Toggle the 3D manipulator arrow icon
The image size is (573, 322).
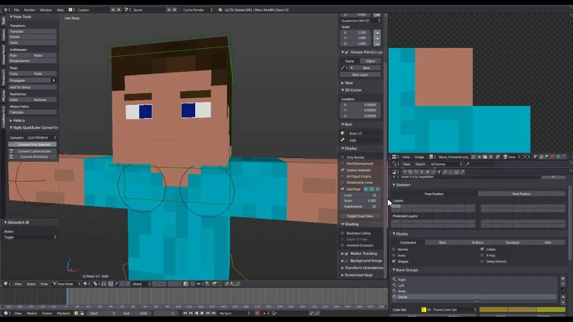117,284
